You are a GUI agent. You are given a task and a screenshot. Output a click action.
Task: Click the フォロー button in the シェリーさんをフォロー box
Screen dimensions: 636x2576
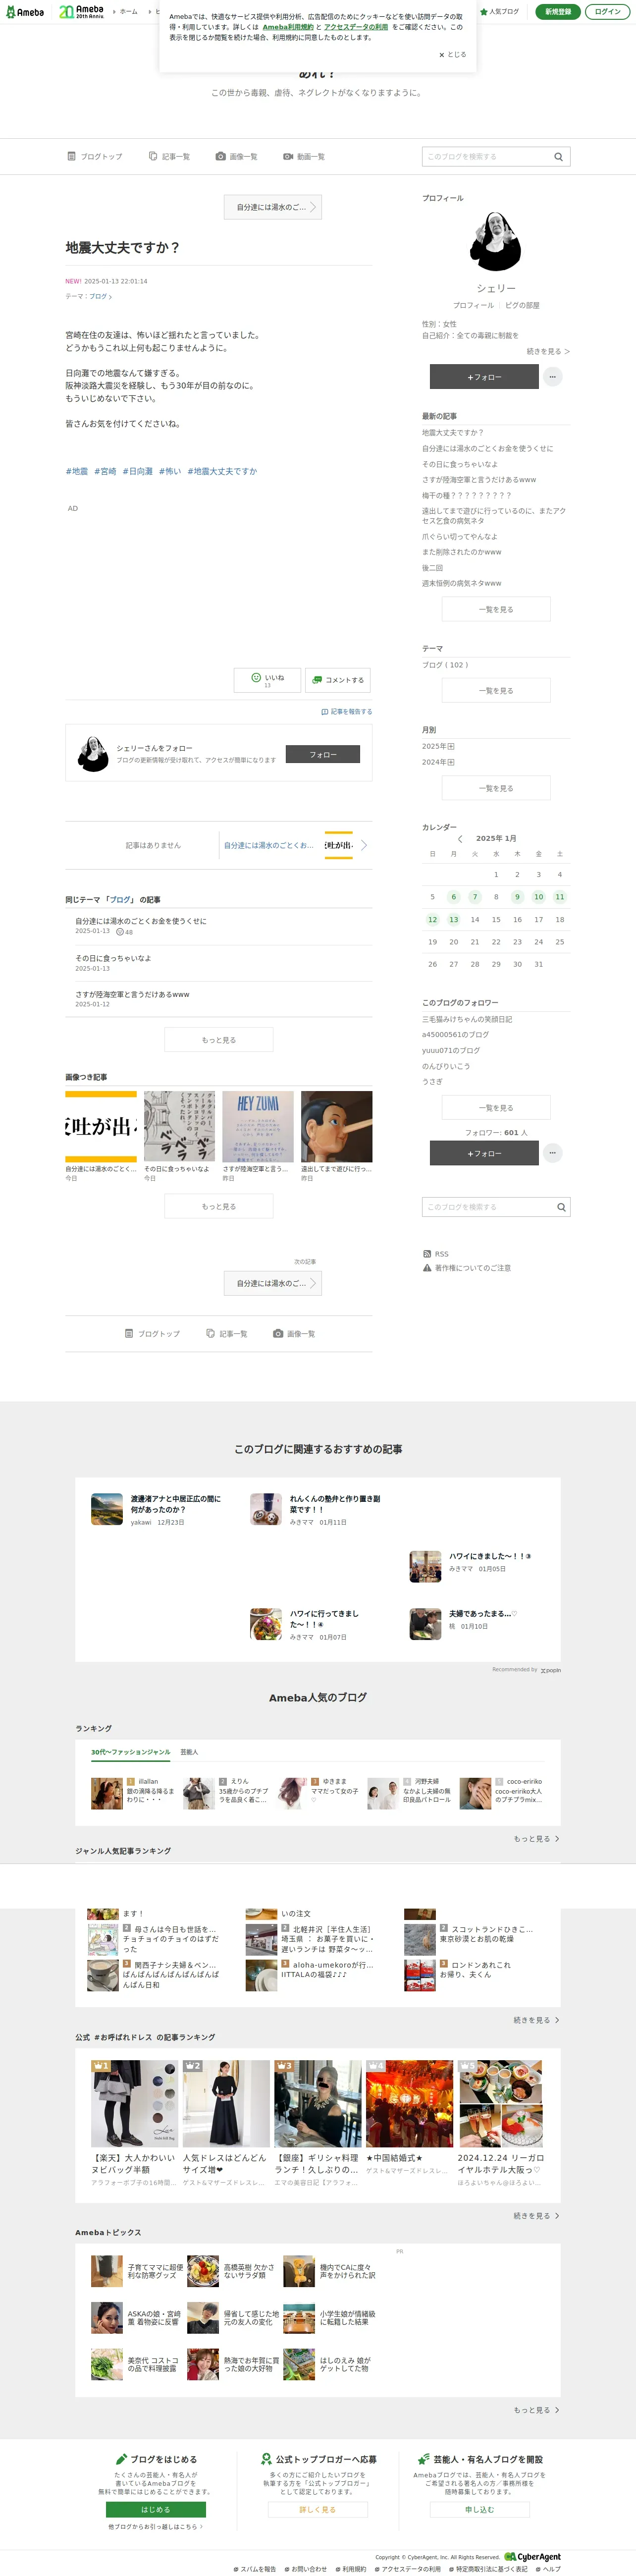[x=323, y=755]
